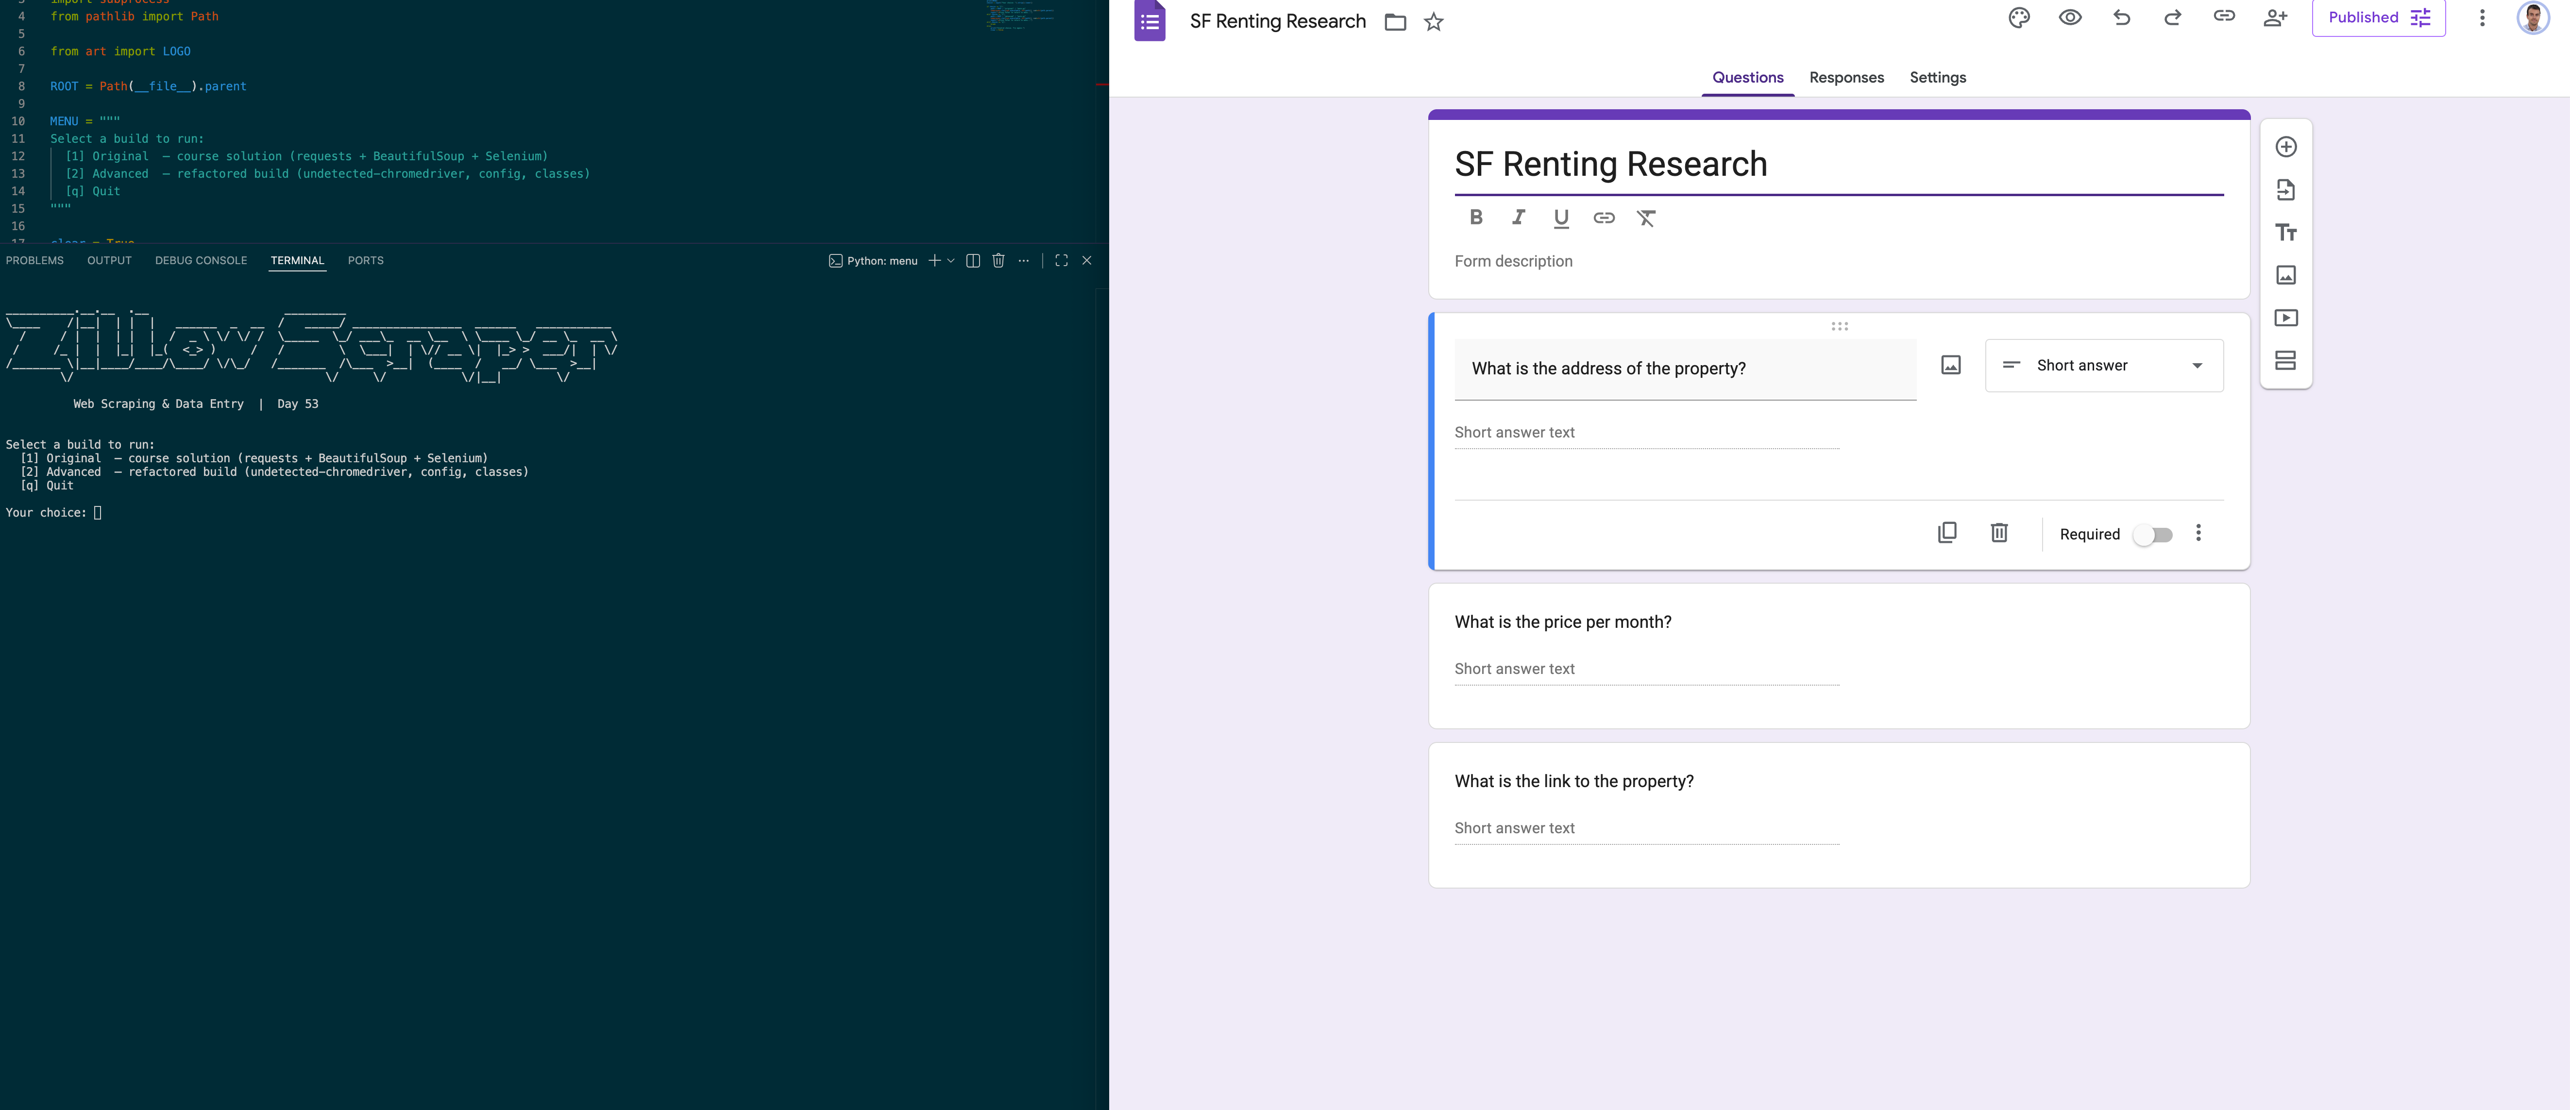Open the Google Forms home icon
2570x1110 pixels.
(x=1150, y=21)
